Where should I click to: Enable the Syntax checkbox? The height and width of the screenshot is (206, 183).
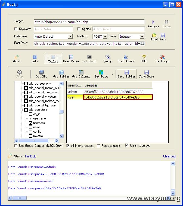[x=79, y=29]
